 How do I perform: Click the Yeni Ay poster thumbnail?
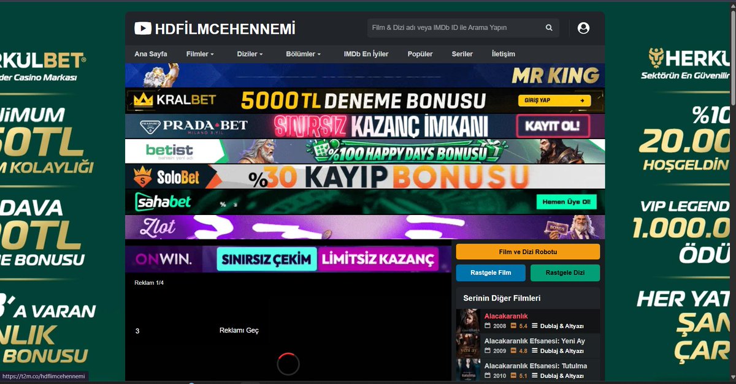click(469, 346)
